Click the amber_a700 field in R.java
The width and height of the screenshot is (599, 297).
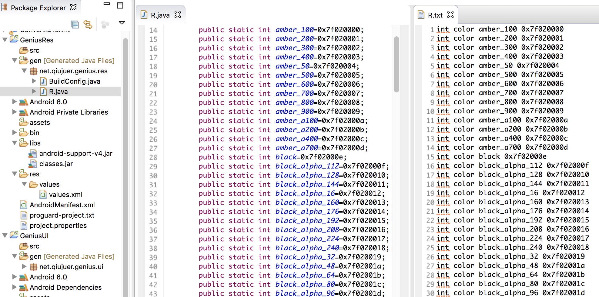[x=296, y=148]
